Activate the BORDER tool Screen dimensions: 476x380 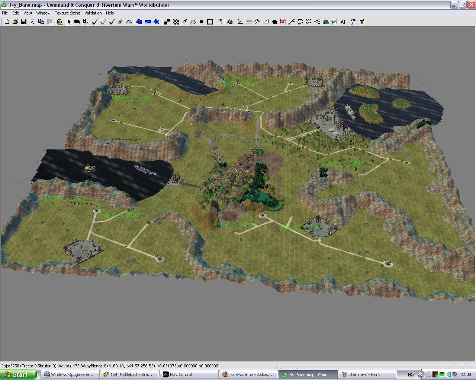click(309, 22)
